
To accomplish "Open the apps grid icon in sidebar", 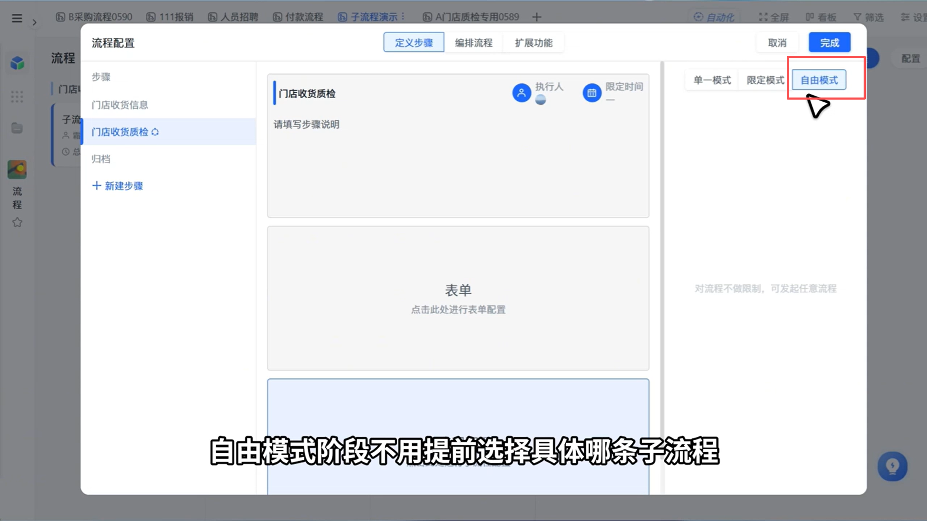I will click(x=17, y=97).
